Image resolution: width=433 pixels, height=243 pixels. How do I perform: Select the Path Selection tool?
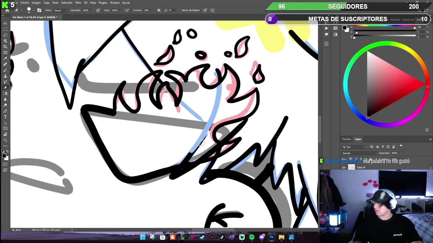coord(5,123)
